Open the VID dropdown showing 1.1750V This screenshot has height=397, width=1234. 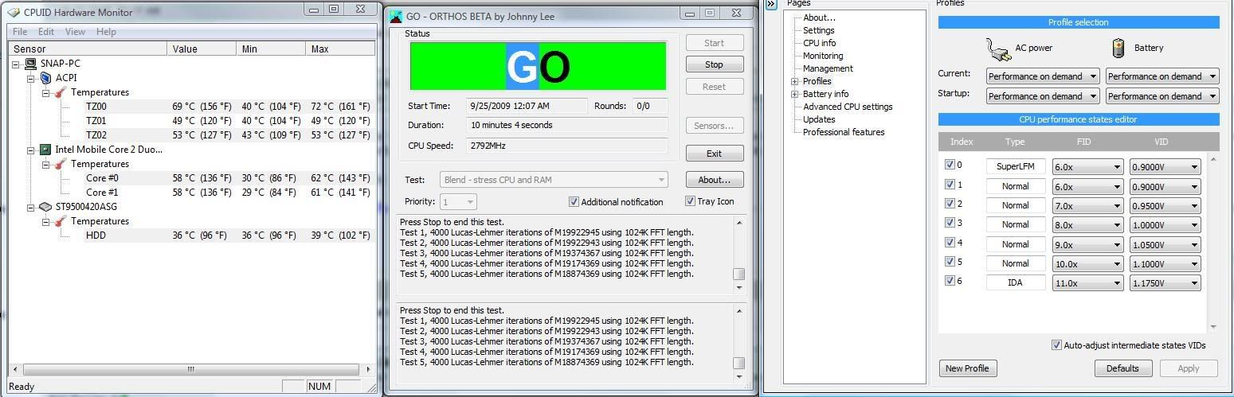pyautogui.click(x=1165, y=282)
